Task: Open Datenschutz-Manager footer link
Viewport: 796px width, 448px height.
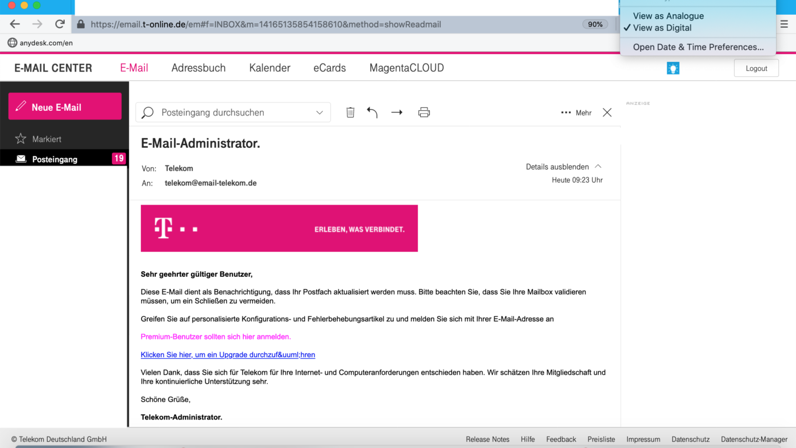Action: [x=754, y=439]
